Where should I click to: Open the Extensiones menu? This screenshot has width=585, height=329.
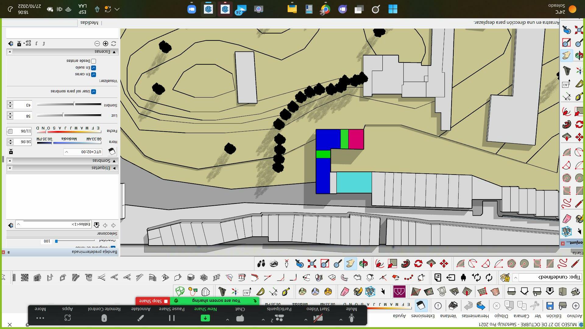(423, 316)
